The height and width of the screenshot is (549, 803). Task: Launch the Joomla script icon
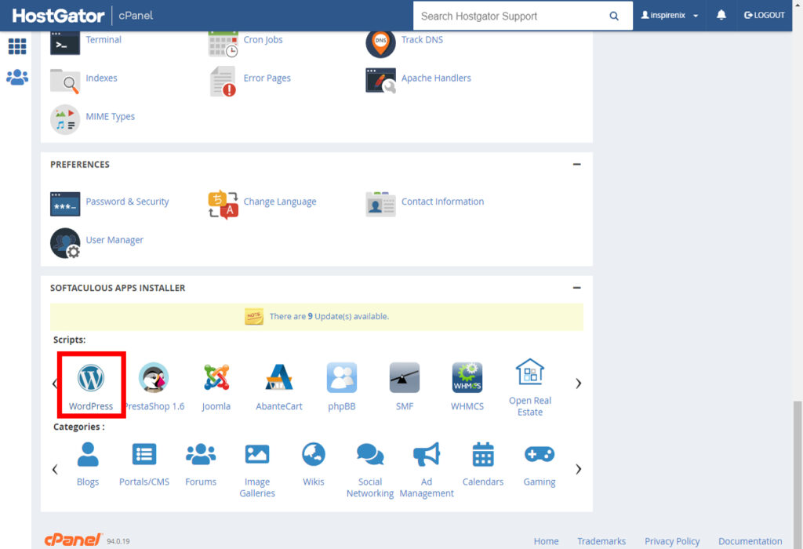216,378
